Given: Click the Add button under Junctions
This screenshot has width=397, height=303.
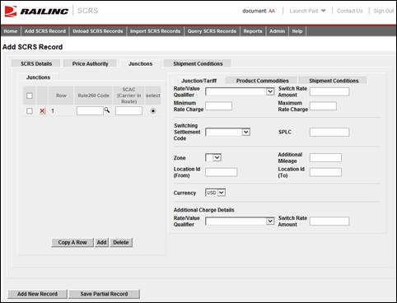Looking at the screenshot, I should (101, 242).
